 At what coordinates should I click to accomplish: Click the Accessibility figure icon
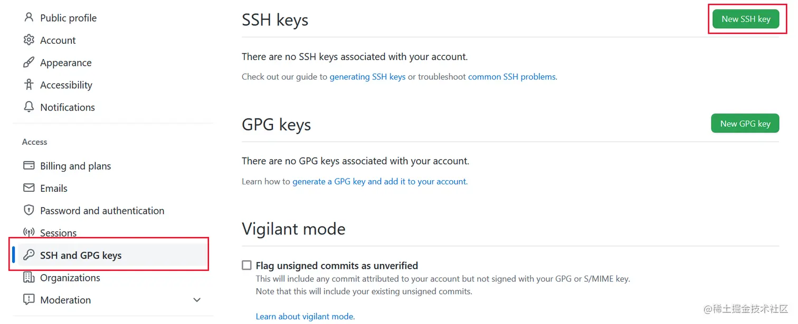pyautogui.click(x=28, y=85)
